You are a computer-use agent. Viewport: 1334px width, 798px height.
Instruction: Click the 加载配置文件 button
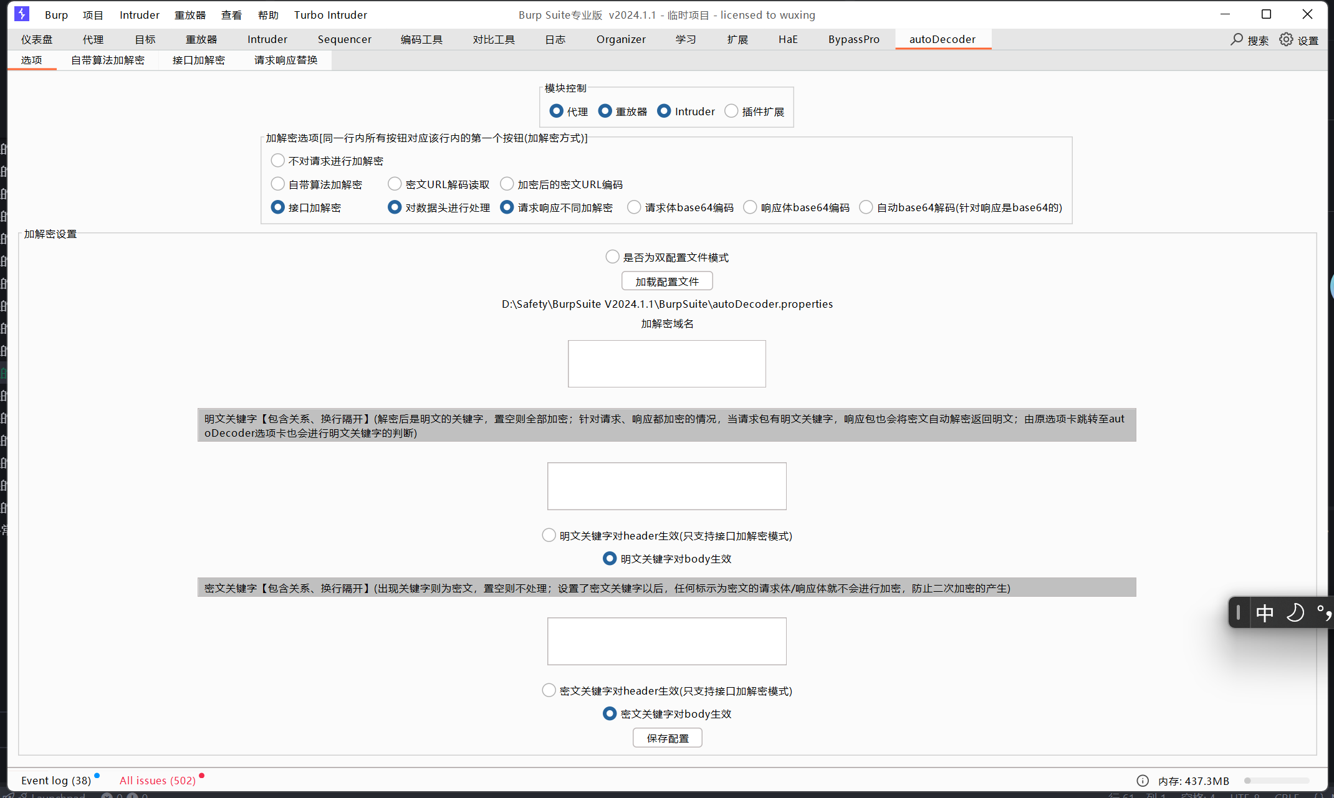pos(667,282)
